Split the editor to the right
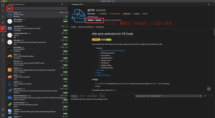Screen dimensions: 215x118 coord(209,4)
